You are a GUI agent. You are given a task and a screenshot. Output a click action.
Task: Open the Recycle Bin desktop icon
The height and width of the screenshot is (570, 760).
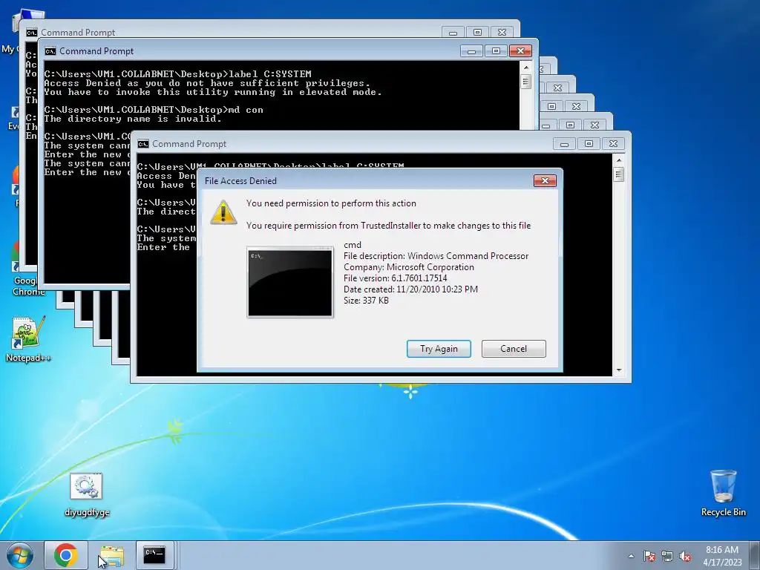coord(723,493)
